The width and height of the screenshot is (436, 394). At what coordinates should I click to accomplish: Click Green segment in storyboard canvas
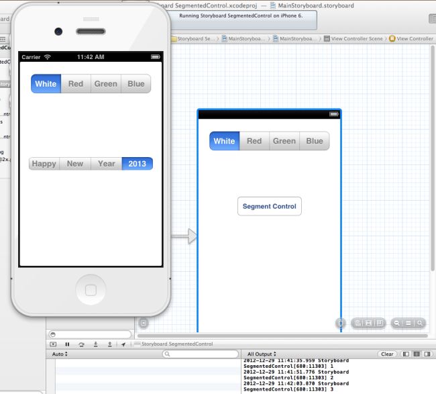[284, 141]
